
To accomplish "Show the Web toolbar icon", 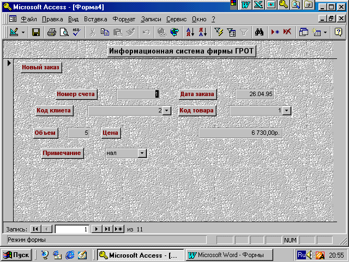I will click(174, 33).
